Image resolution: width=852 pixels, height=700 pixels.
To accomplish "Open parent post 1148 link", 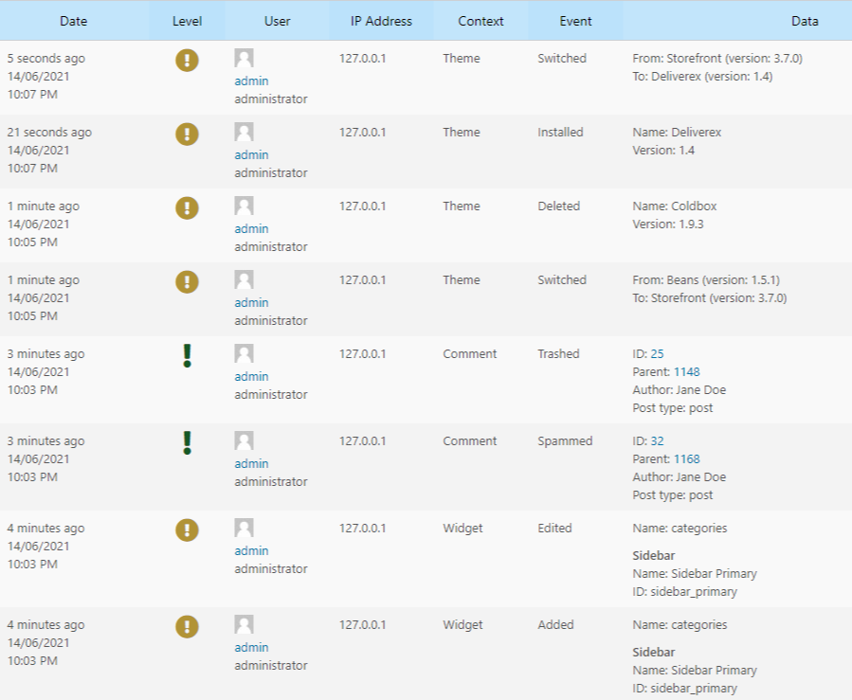I will [686, 372].
